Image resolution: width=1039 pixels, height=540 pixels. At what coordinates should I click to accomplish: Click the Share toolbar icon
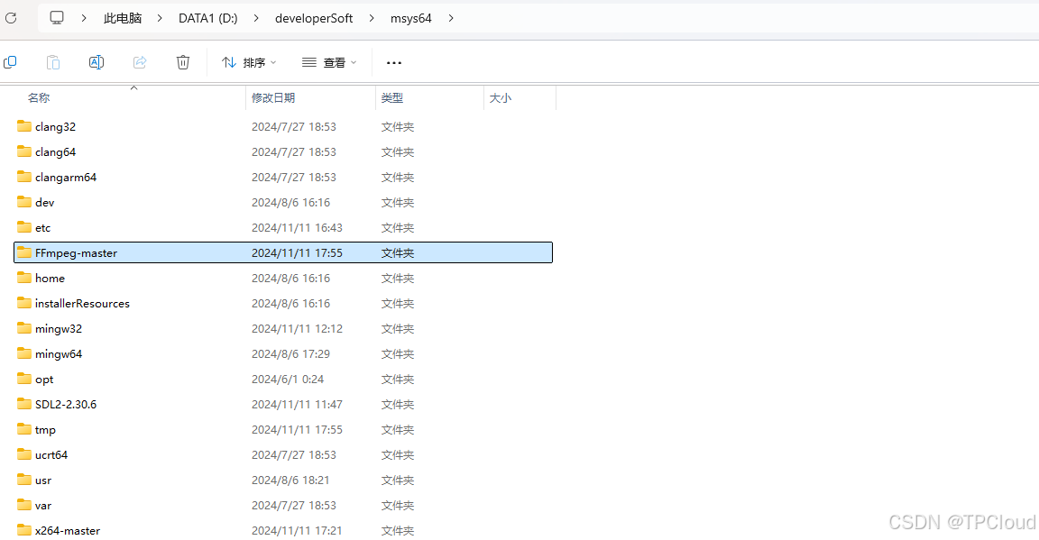(x=140, y=62)
